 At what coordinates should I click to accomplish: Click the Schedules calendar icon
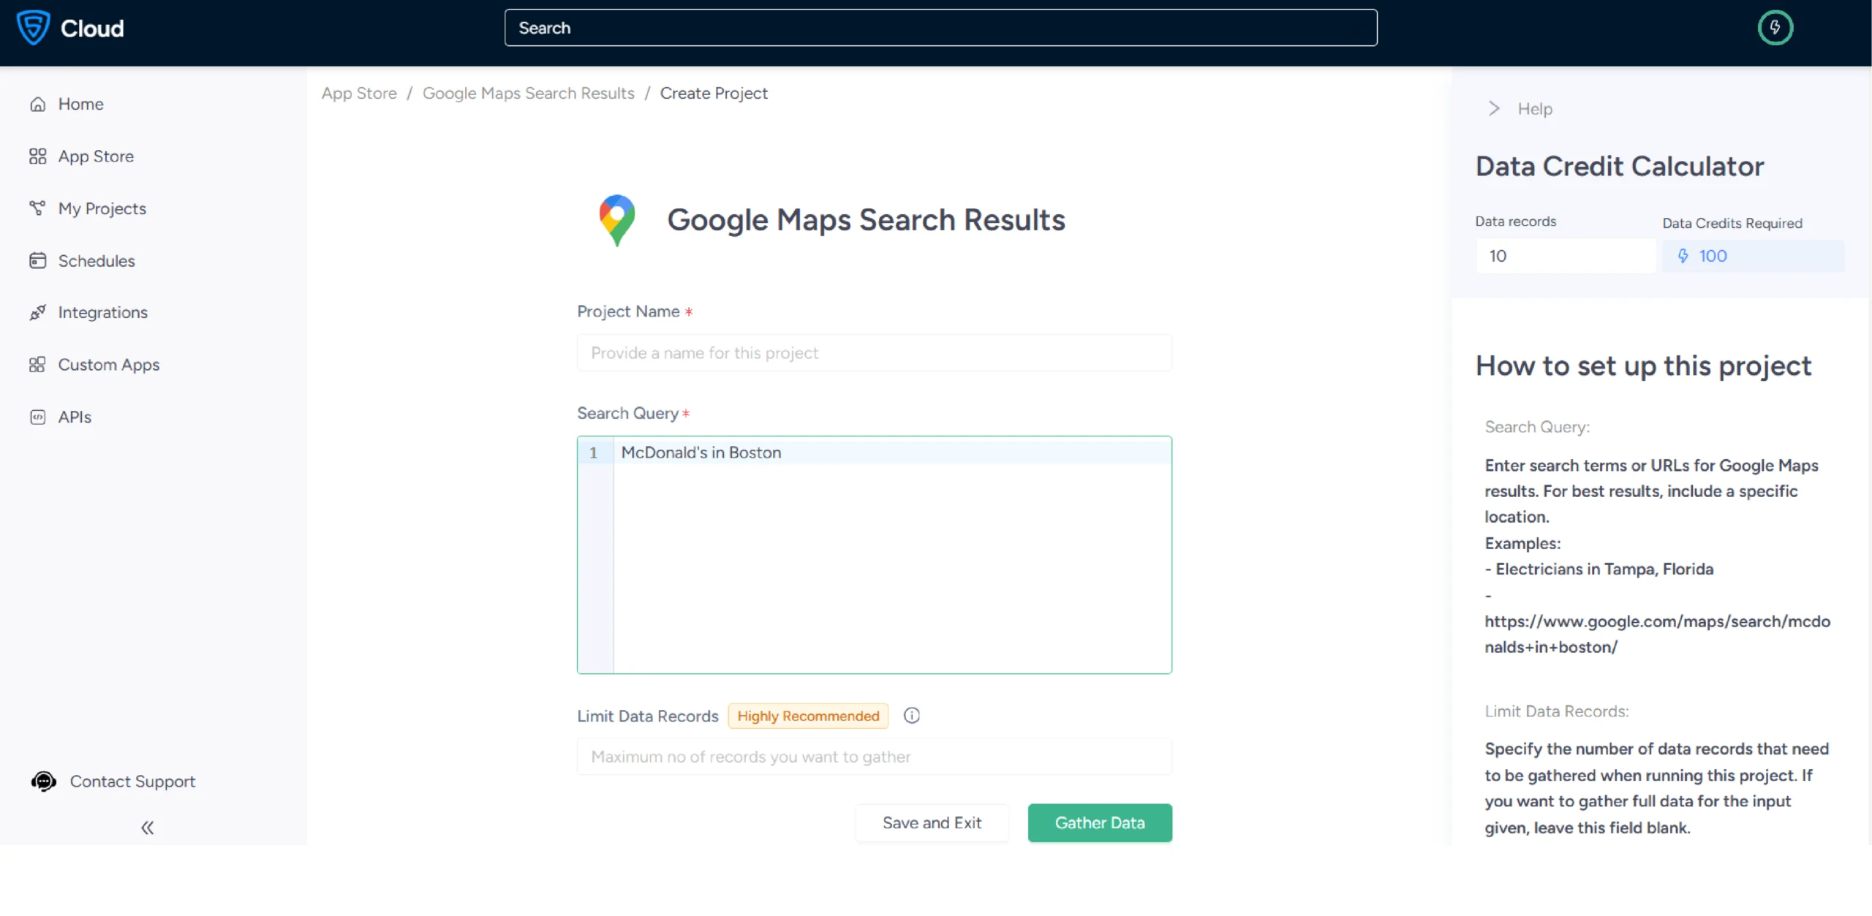pos(38,261)
